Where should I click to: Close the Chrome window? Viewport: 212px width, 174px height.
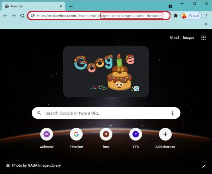point(206,3)
